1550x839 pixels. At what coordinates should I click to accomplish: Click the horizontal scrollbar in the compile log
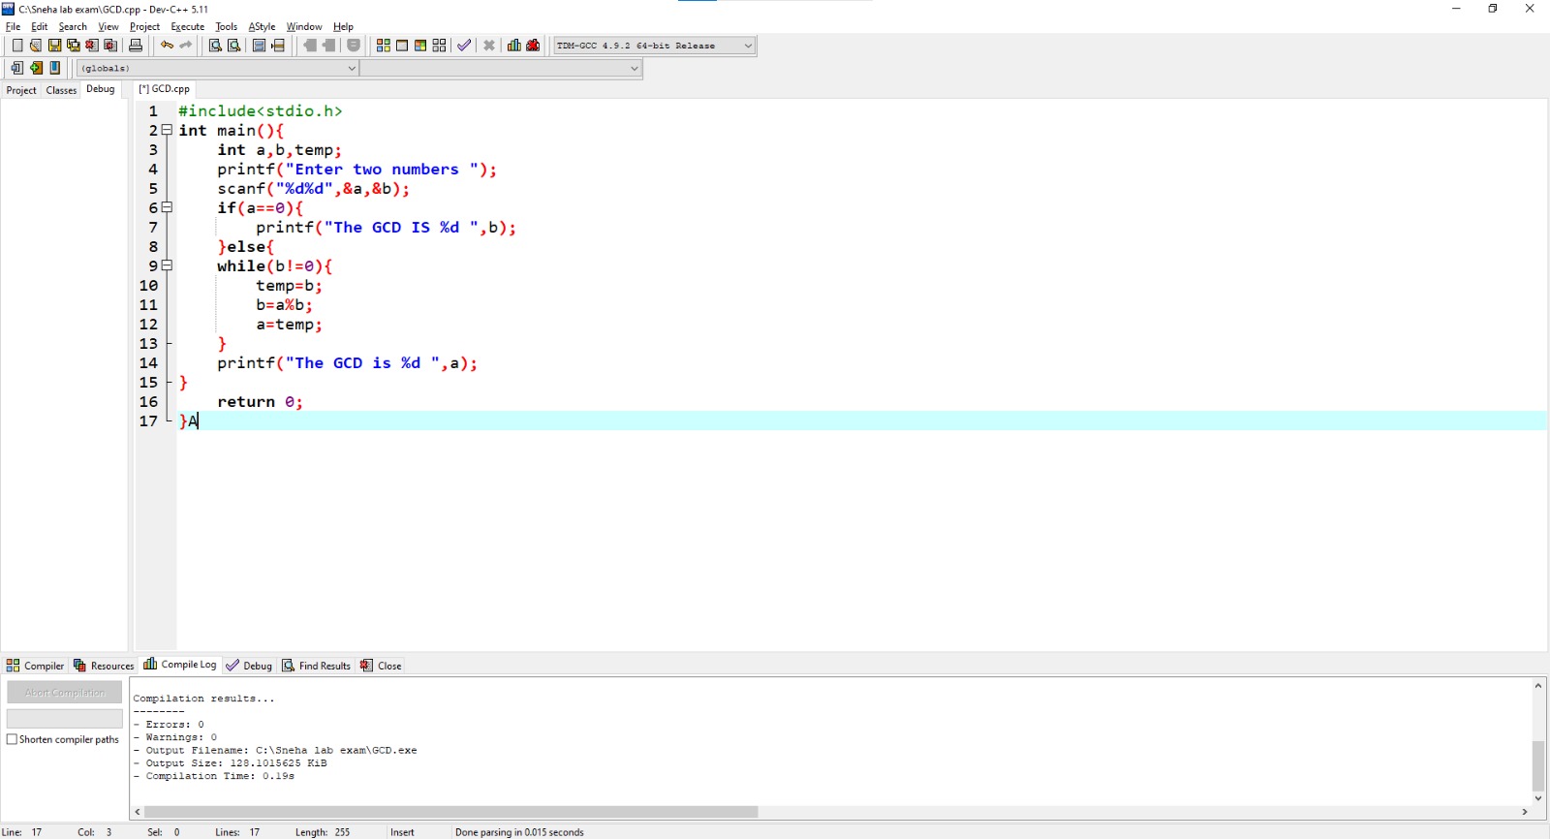(450, 812)
